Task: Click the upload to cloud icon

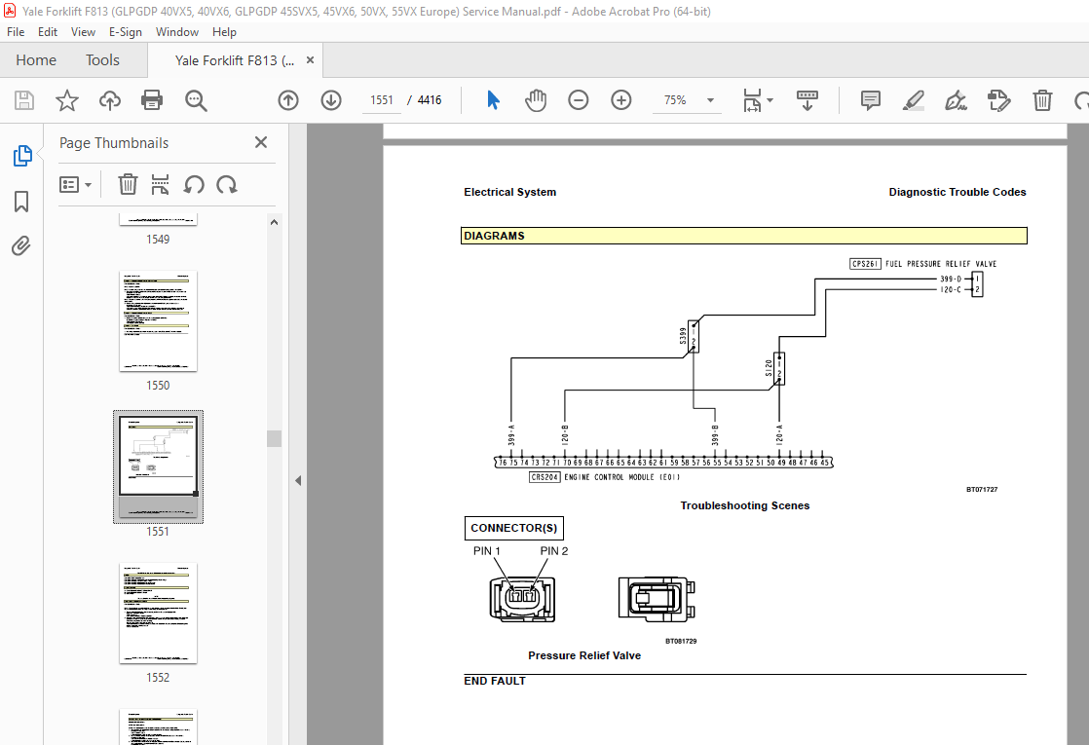Action: click(x=110, y=100)
